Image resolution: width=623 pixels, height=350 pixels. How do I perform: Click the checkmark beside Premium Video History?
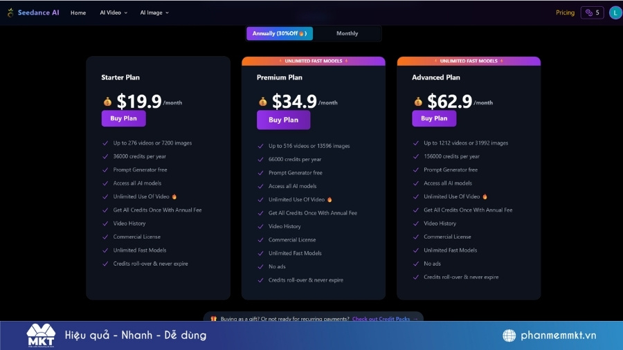(x=261, y=227)
